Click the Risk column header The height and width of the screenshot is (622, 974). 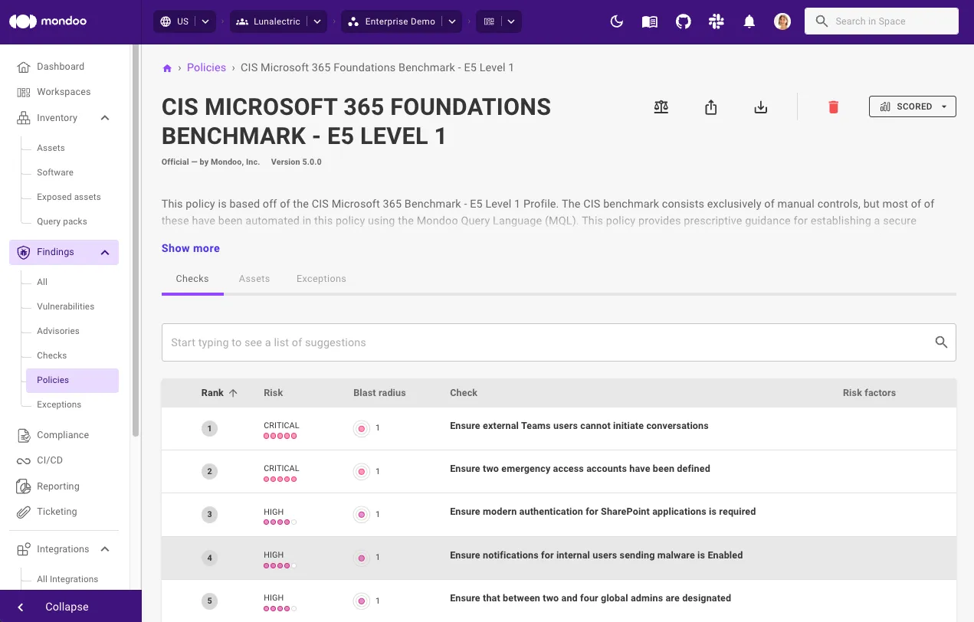point(273,393)
